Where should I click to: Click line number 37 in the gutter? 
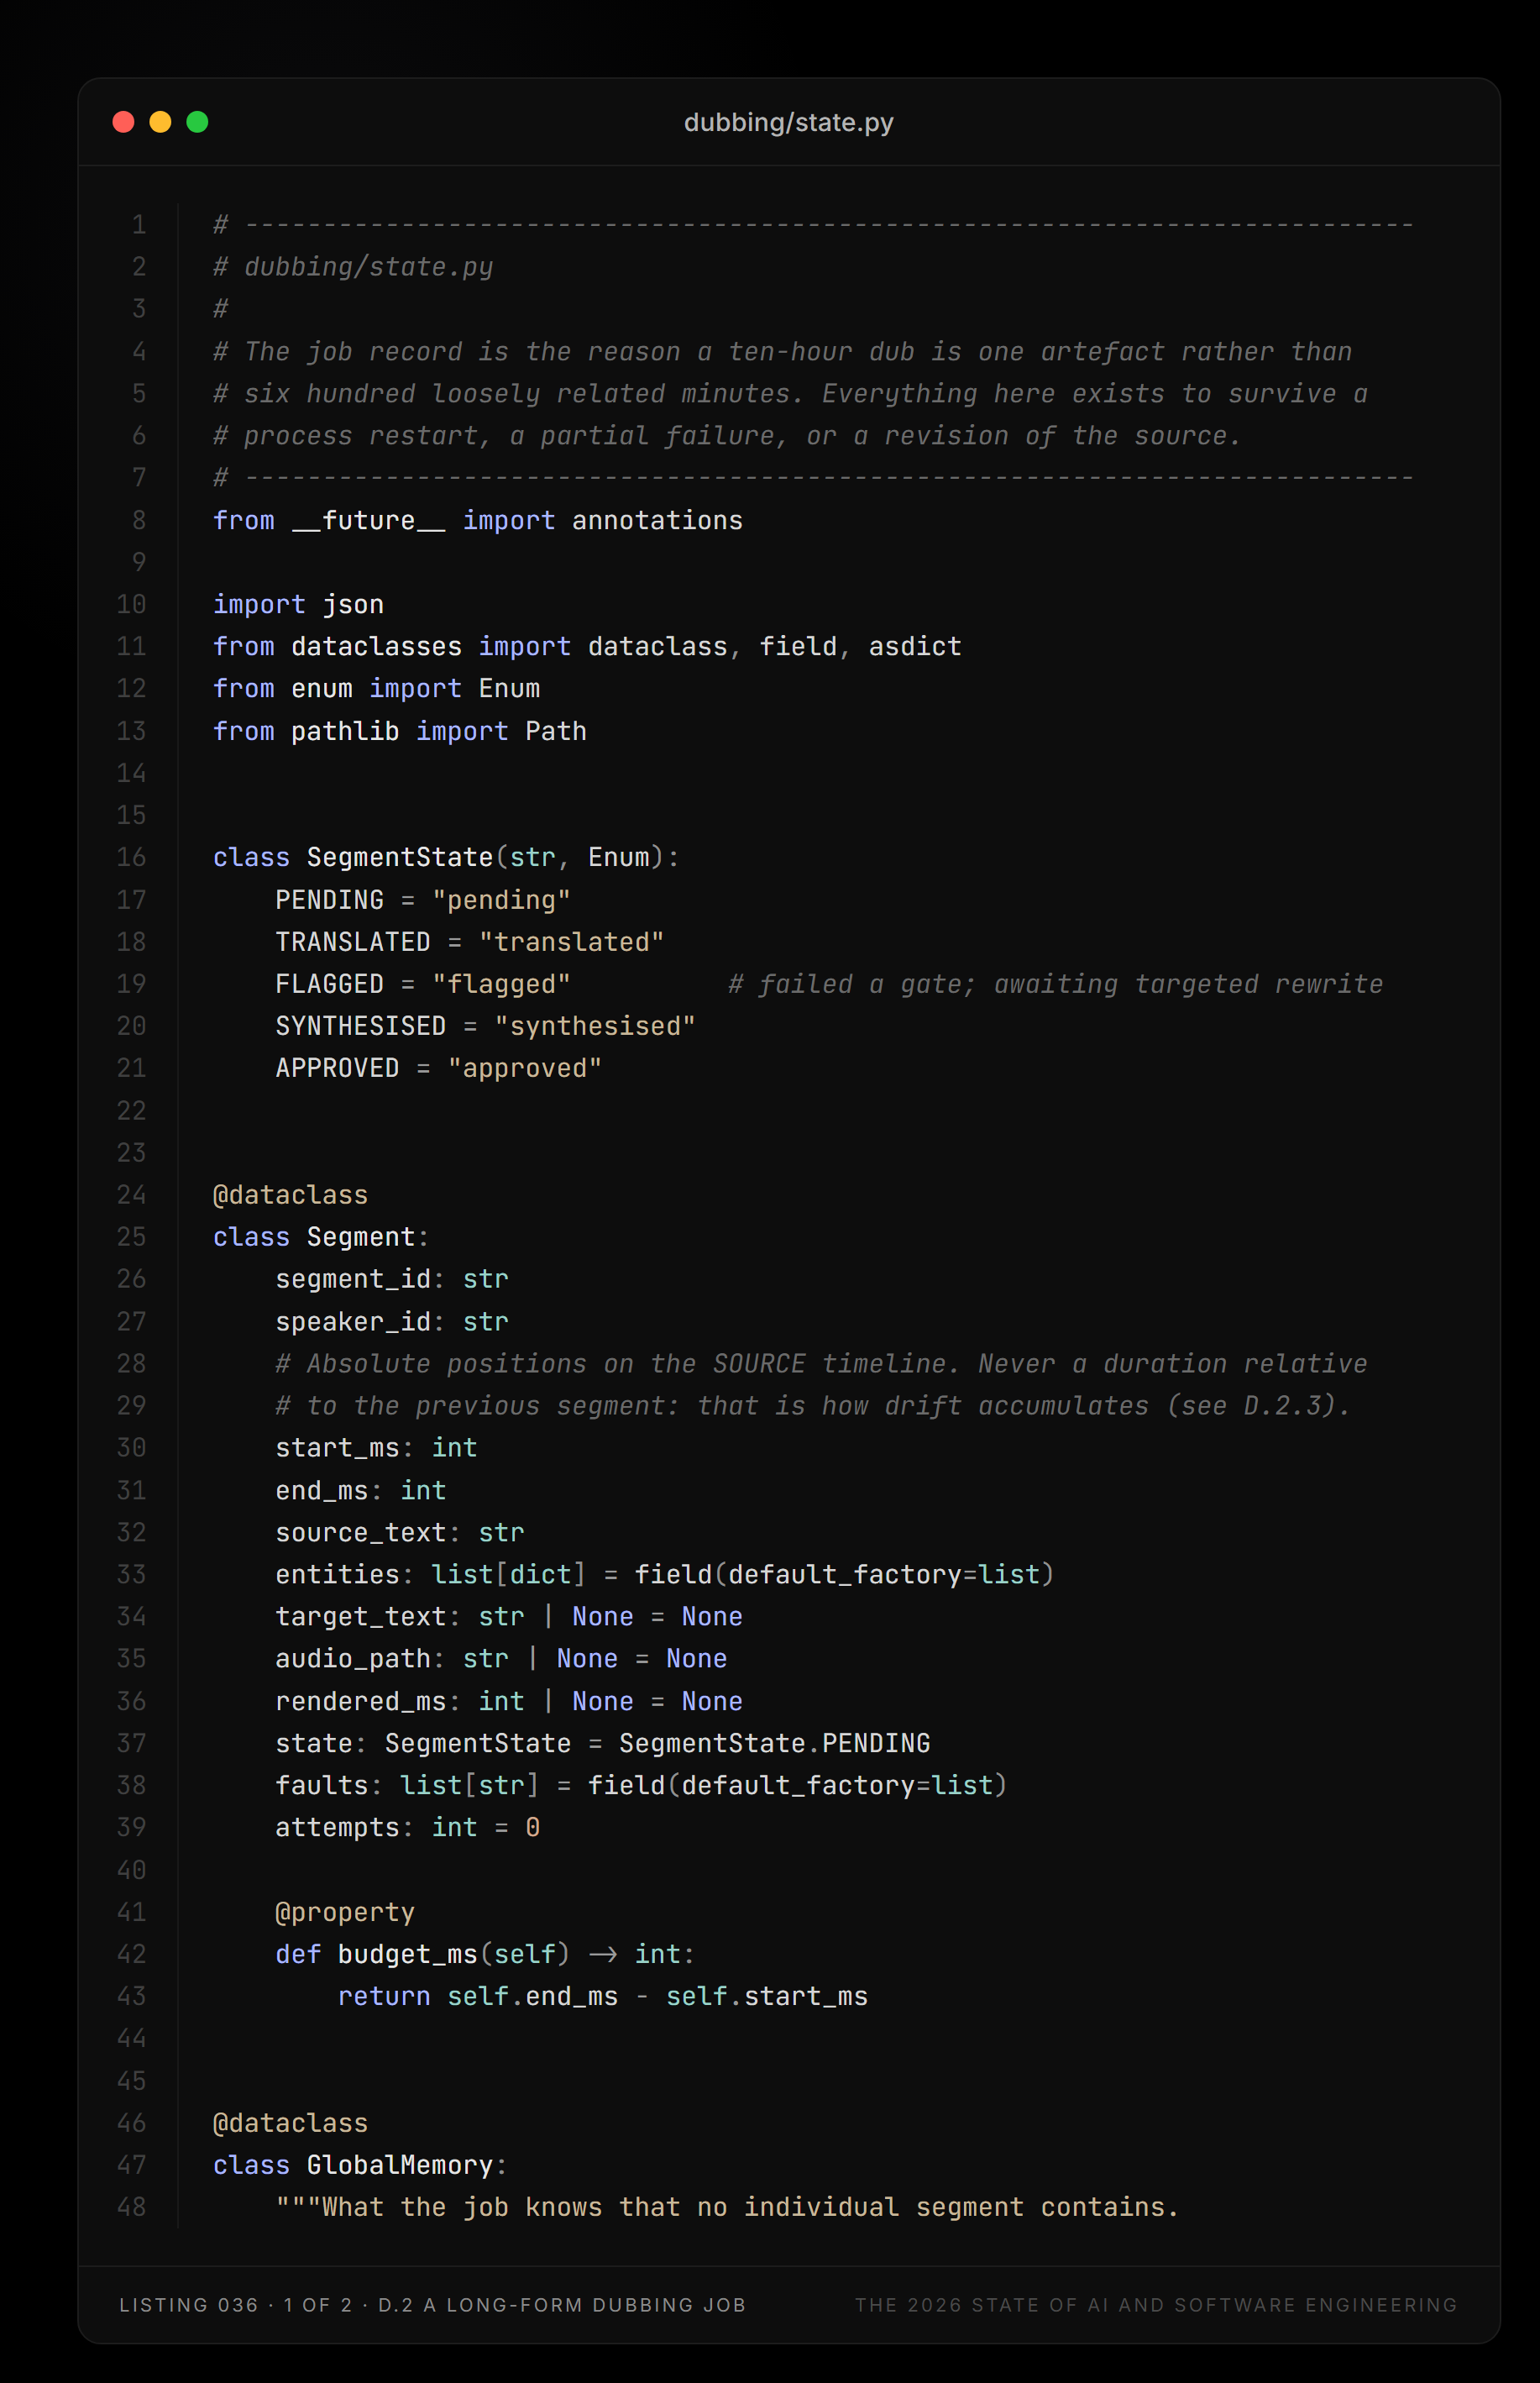click(131, 1744)
